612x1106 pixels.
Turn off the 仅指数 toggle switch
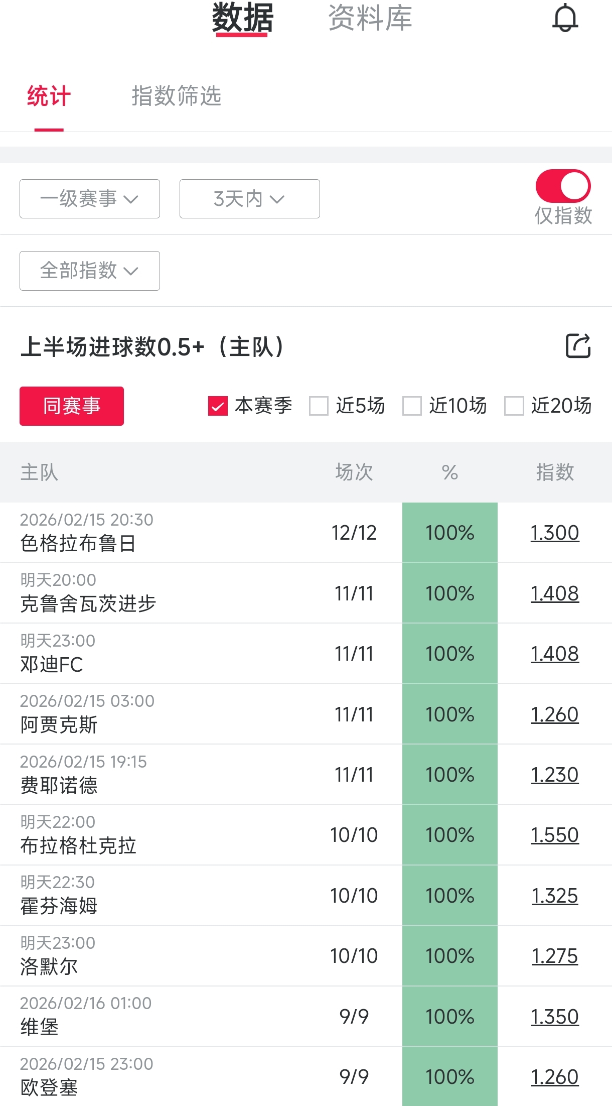[563, 186]
